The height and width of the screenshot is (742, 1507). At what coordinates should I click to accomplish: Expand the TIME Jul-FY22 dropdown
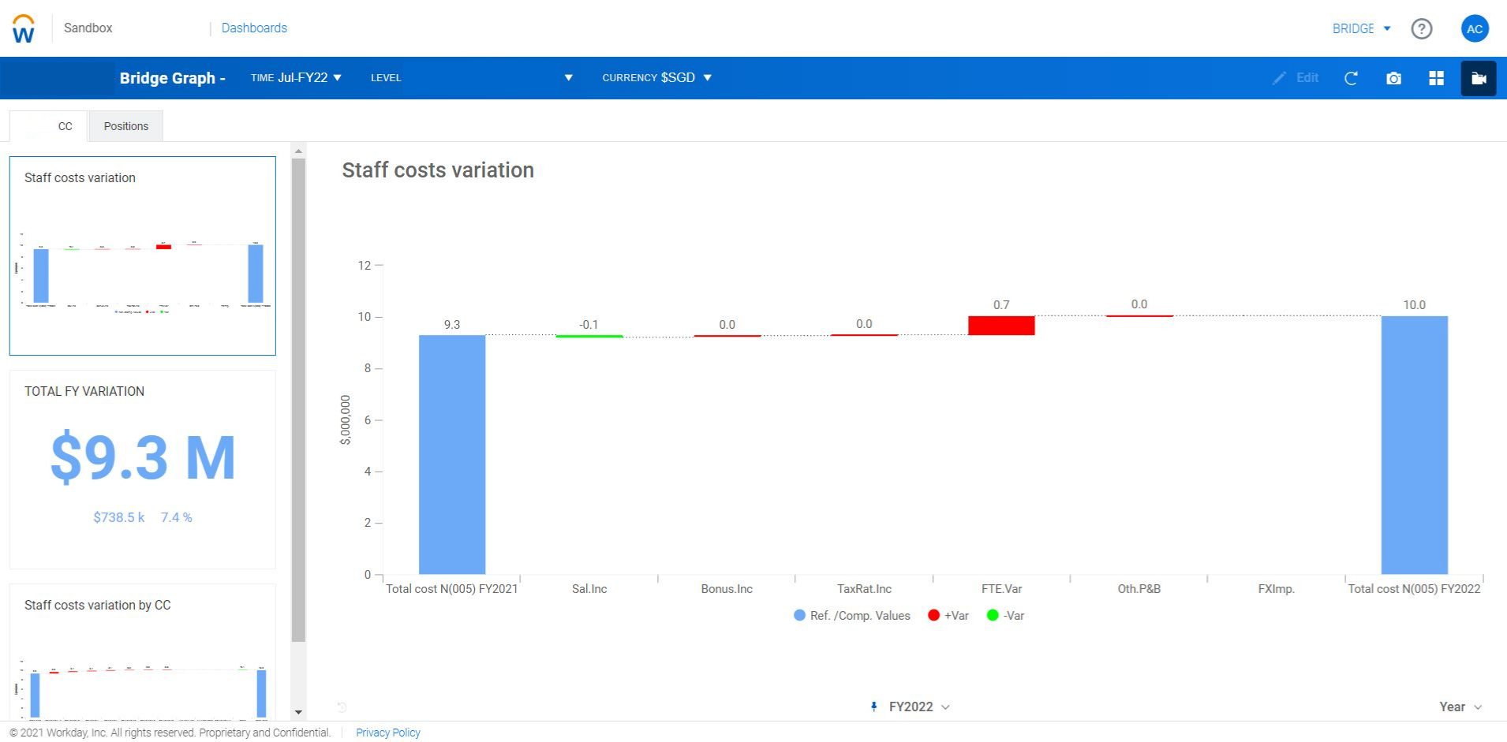click(296, 77)
